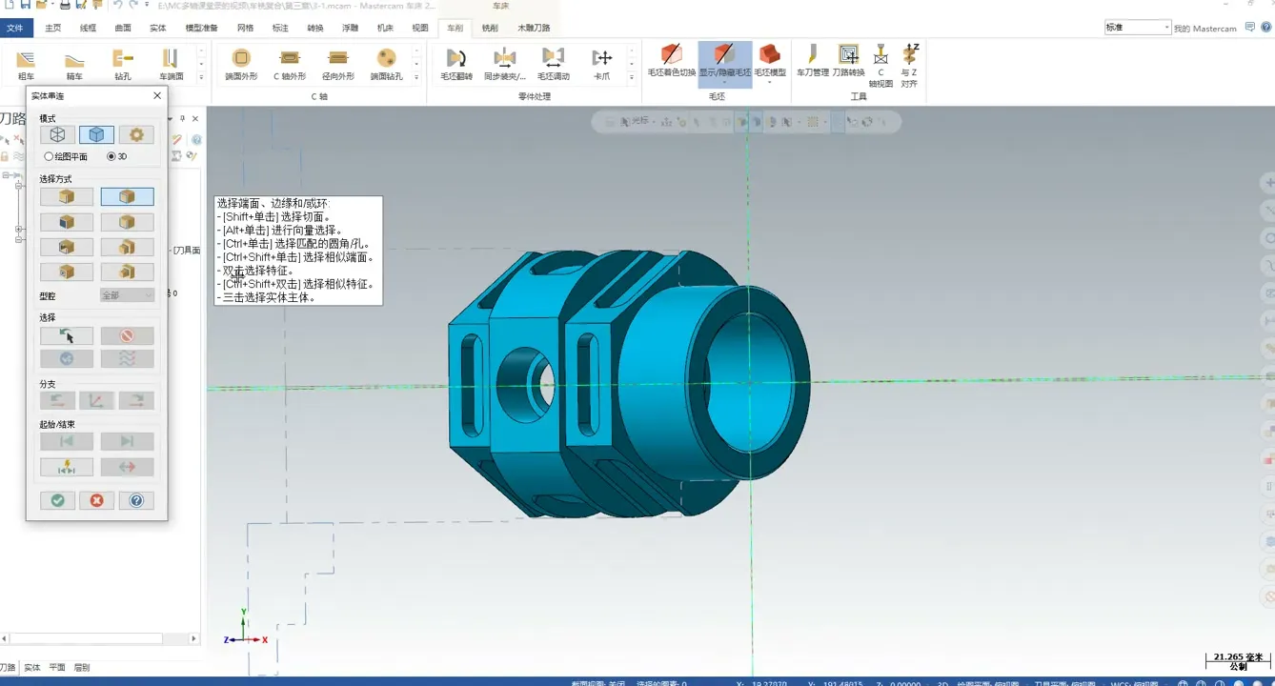This screenshot has width=1275, height=686.
Task: Open the 文件 file menu
Action: coord(15,28)
